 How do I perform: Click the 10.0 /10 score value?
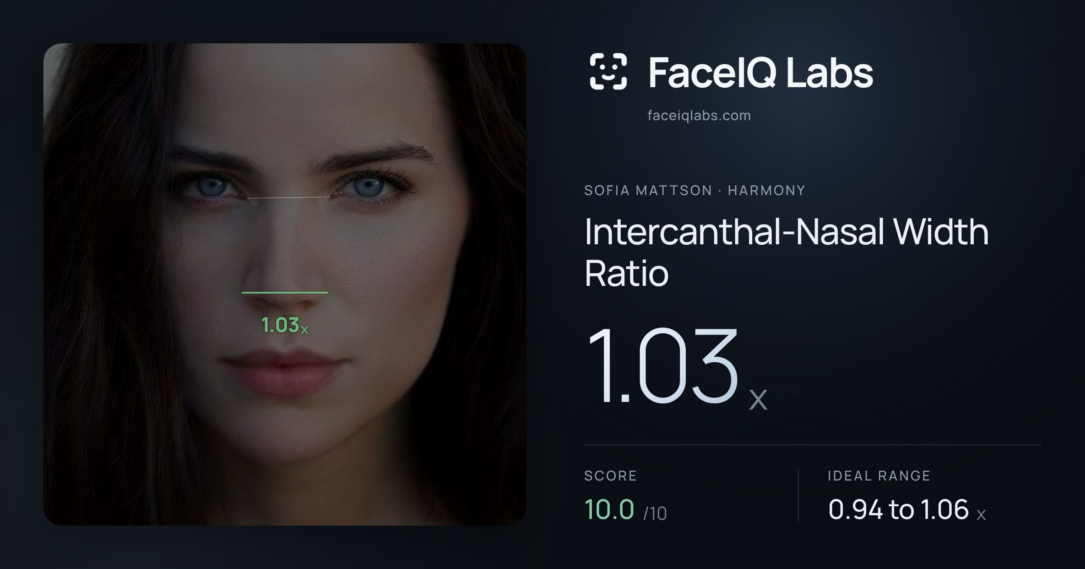tap(626, 510)
